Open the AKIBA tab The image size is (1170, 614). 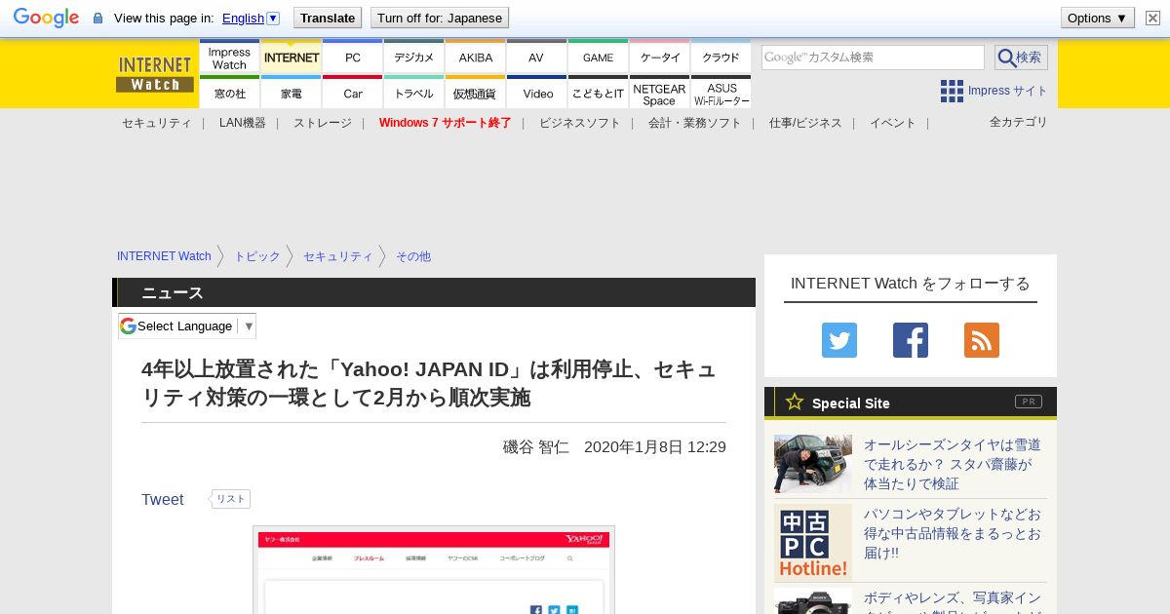[x=476, y=58]
